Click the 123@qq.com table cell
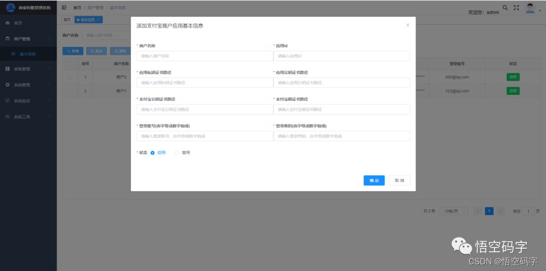546x271 pixels. 457,91
